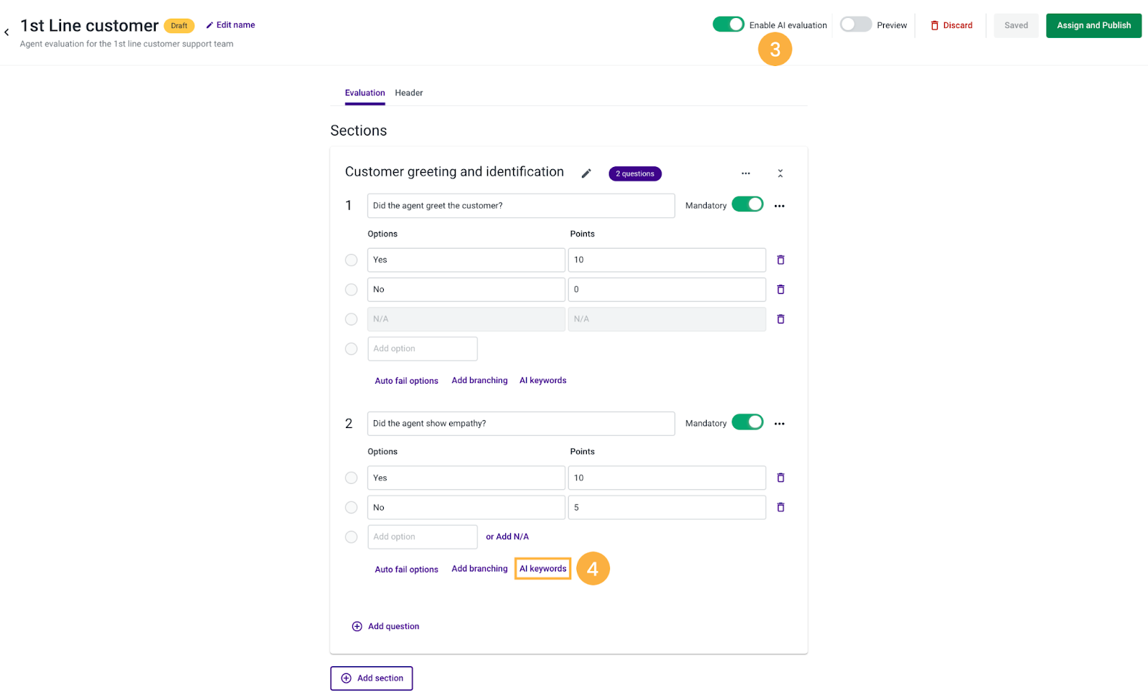Viewport: 1148px width, 697px height.
Task: Edit the Yes option text in question 1
Action: [466, 260]
